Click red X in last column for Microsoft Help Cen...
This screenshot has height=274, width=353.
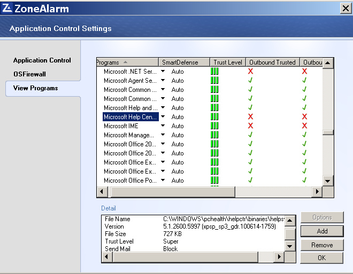304,116
